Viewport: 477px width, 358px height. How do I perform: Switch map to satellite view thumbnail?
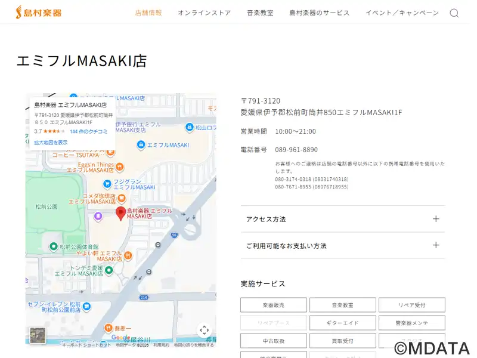tap(38, 335)
